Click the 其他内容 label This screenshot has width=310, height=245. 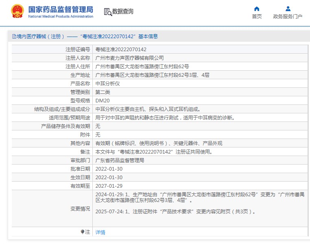pos(80,143)
